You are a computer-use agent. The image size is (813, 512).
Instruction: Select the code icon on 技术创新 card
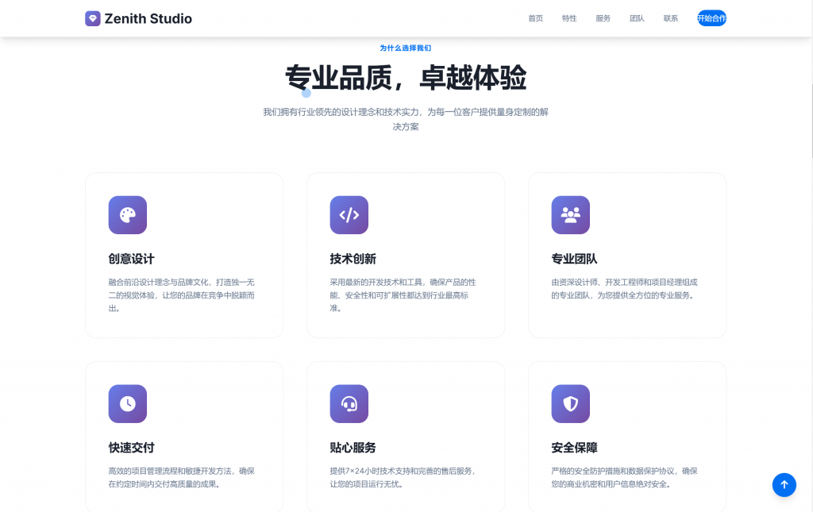[349, 214]
